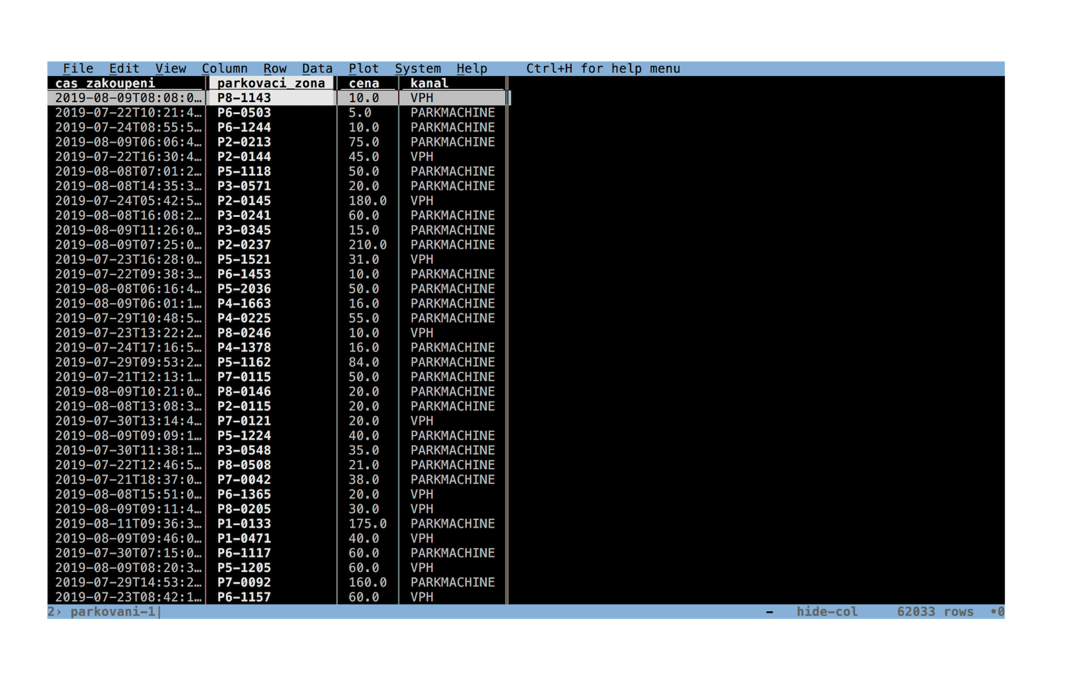Select cell P6-1244
Image resolution: width=1072 pixels, height=685 pixels.
coord(244,127)
